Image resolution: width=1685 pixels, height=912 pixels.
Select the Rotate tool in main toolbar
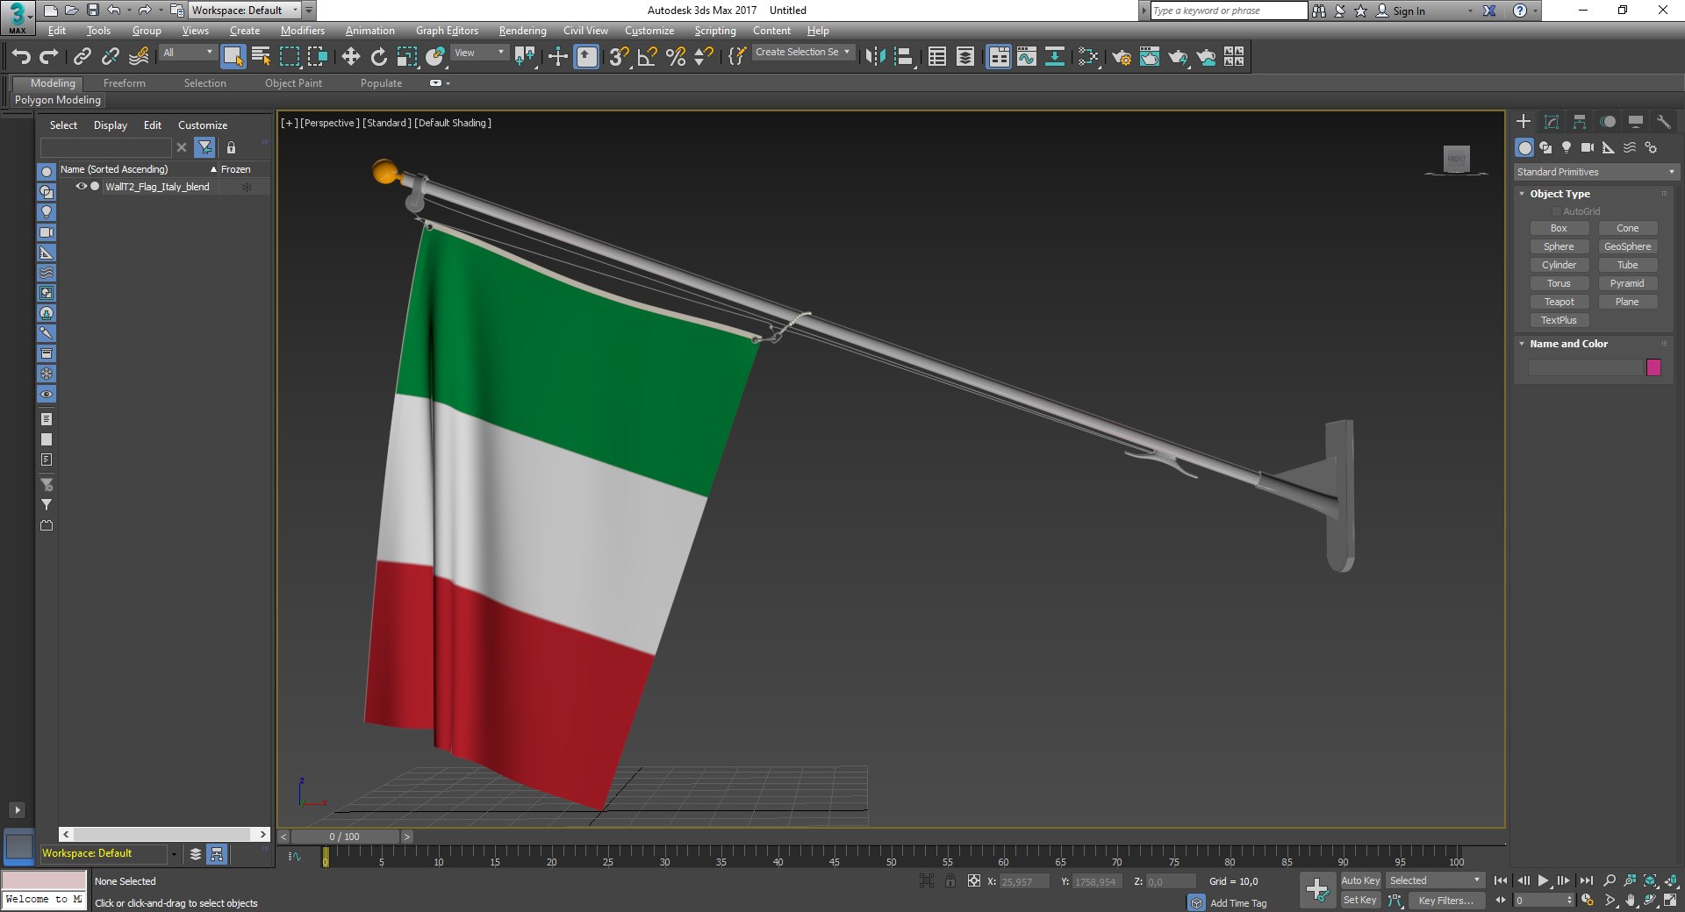click(x=378, y=57)
